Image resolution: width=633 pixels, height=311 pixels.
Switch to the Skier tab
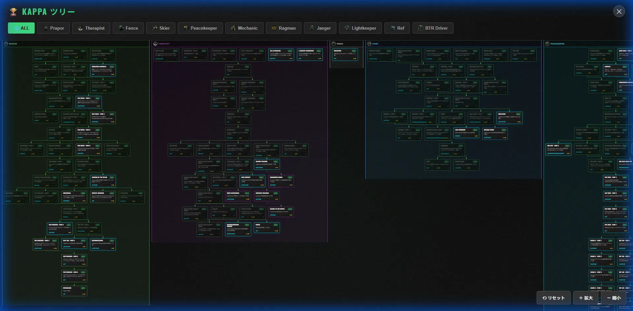coord(161,28)
